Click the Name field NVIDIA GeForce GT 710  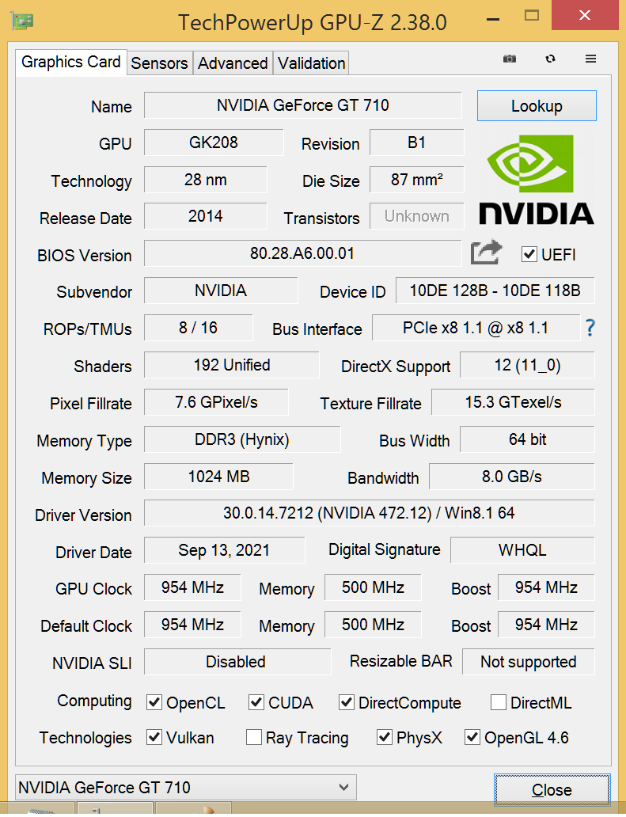click(x=302, y=105)
